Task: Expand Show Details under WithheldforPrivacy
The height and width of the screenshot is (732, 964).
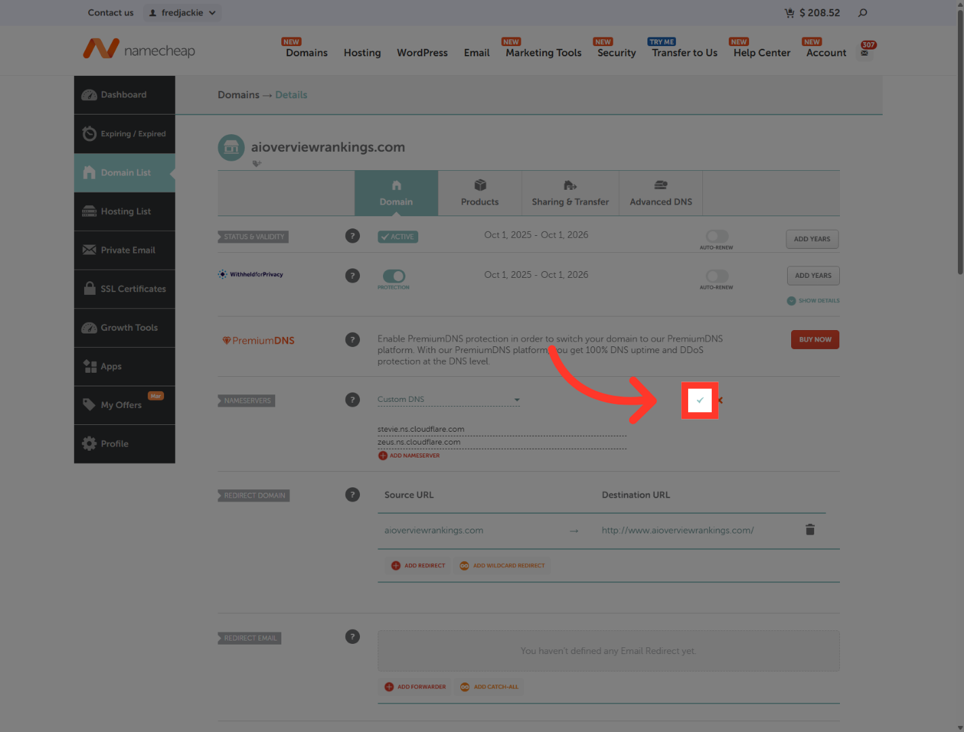Action: [x=812, y=300]
